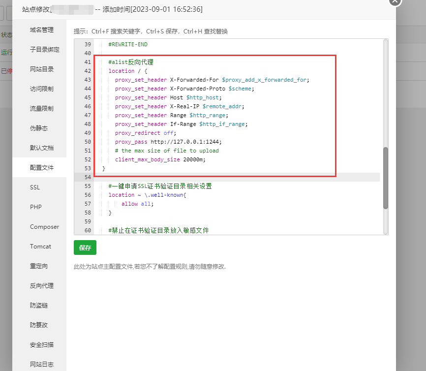The image size is (426, 371).
Task: Open the 防盗链 tab
Action: point(38,306)
